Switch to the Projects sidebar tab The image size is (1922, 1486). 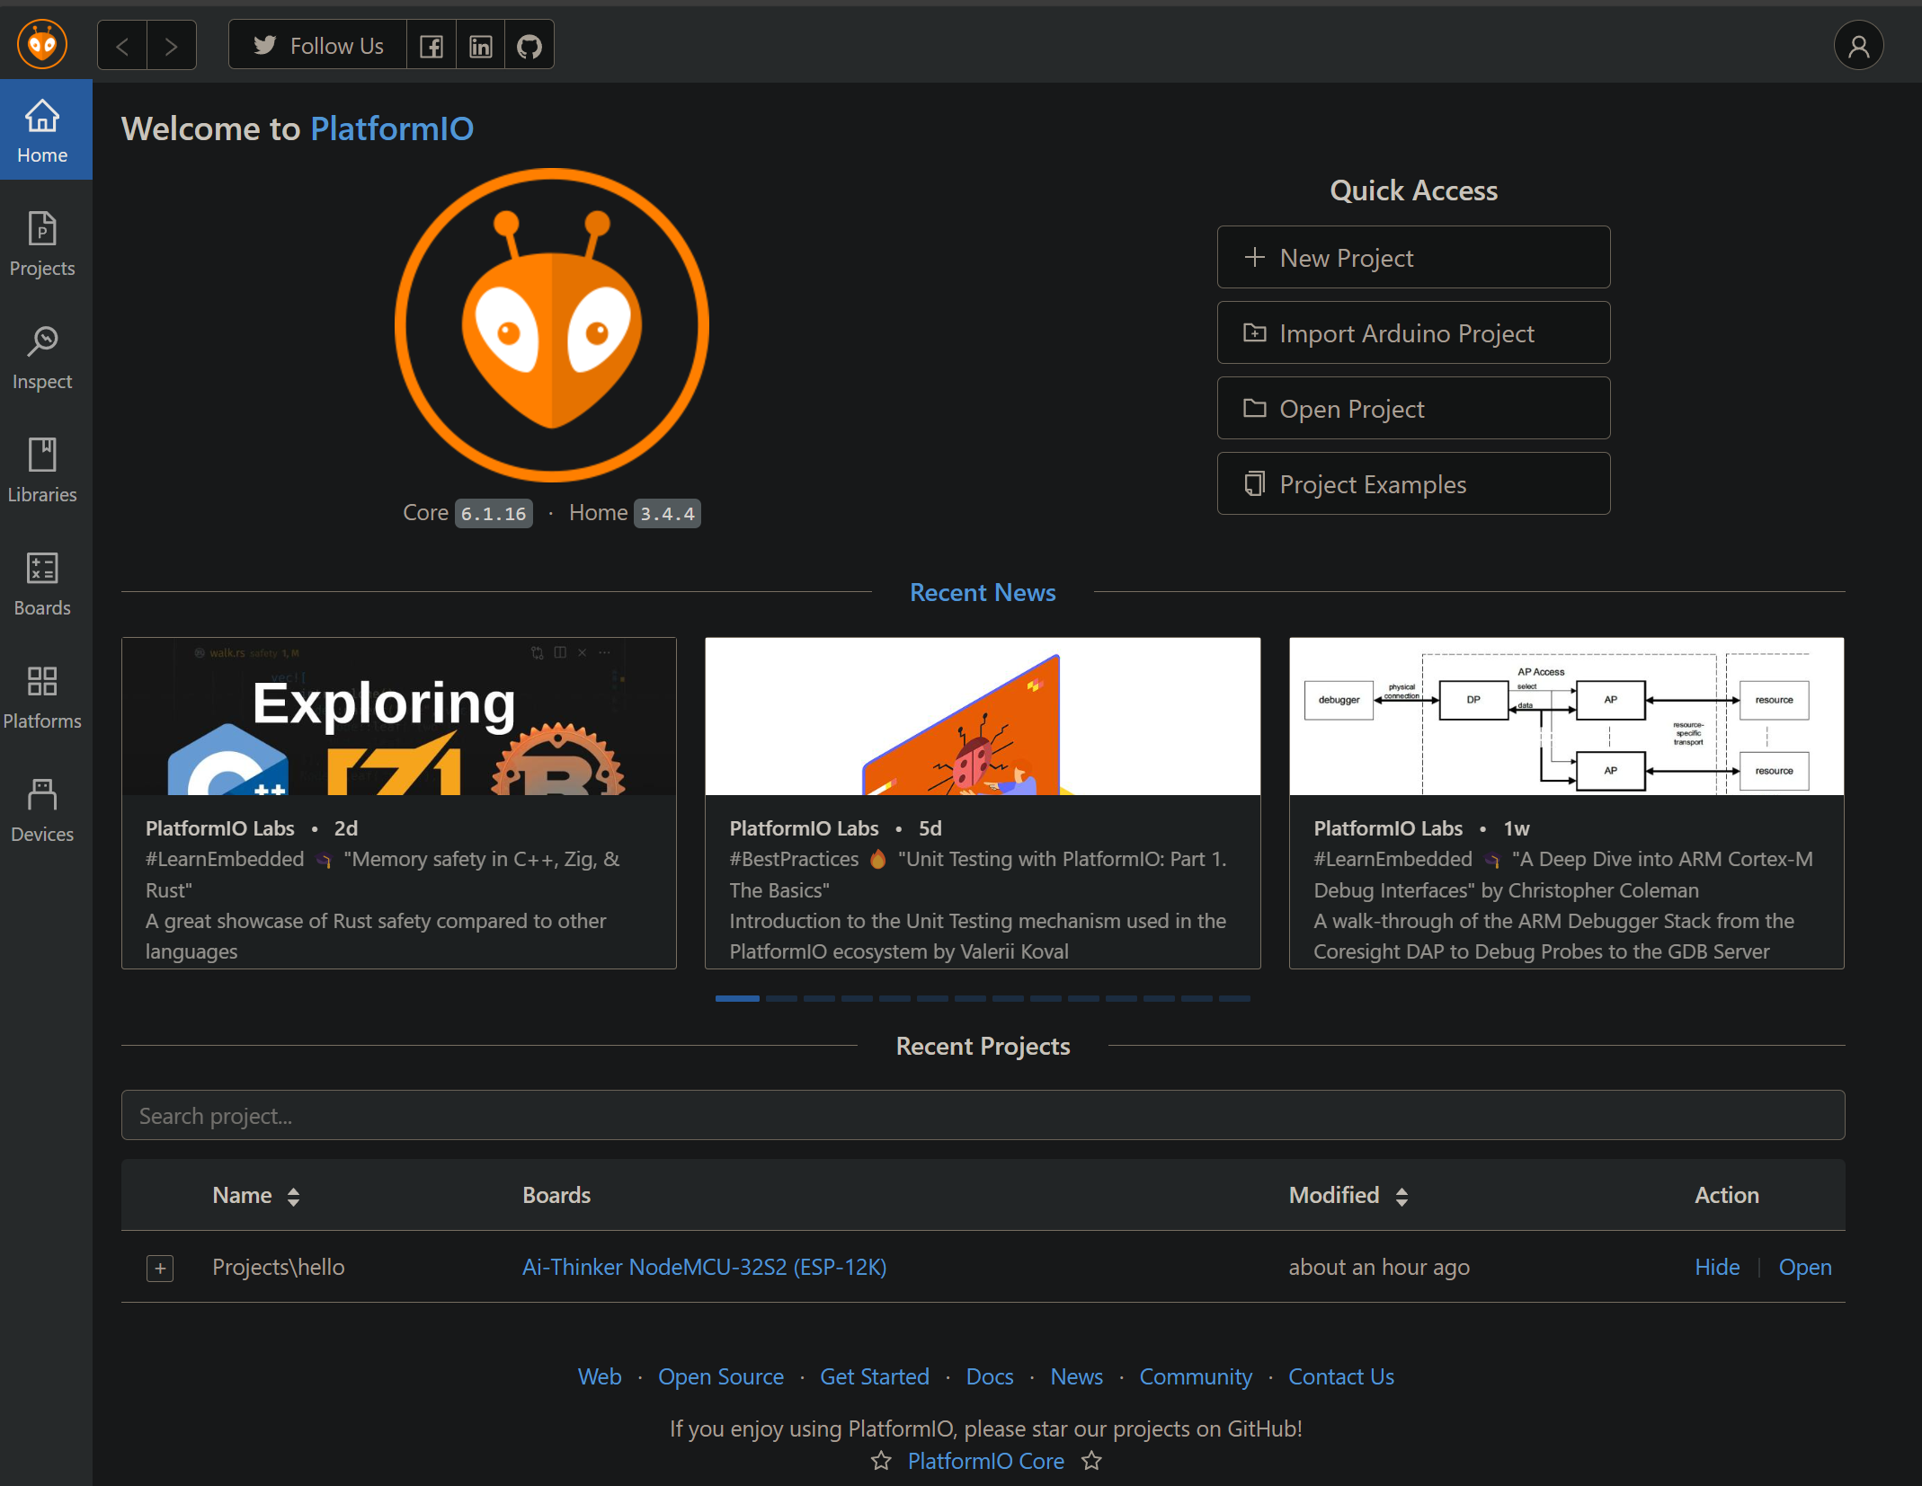[x=42, y=244]
